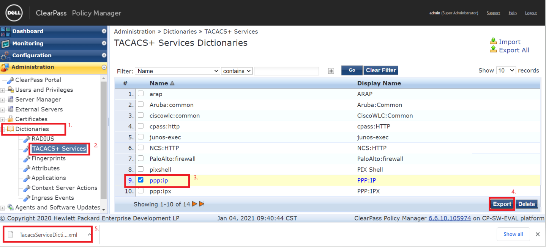546x247 pixels.
Task: Click Show all downloads button
Action: coord(513,234)
